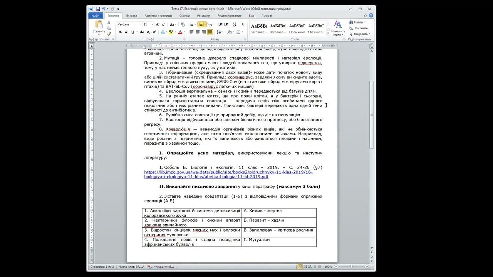The height and width of the screenshot is (277, 493).
Task: Open shading color dropdown arrow
Action: click(233, 32)
